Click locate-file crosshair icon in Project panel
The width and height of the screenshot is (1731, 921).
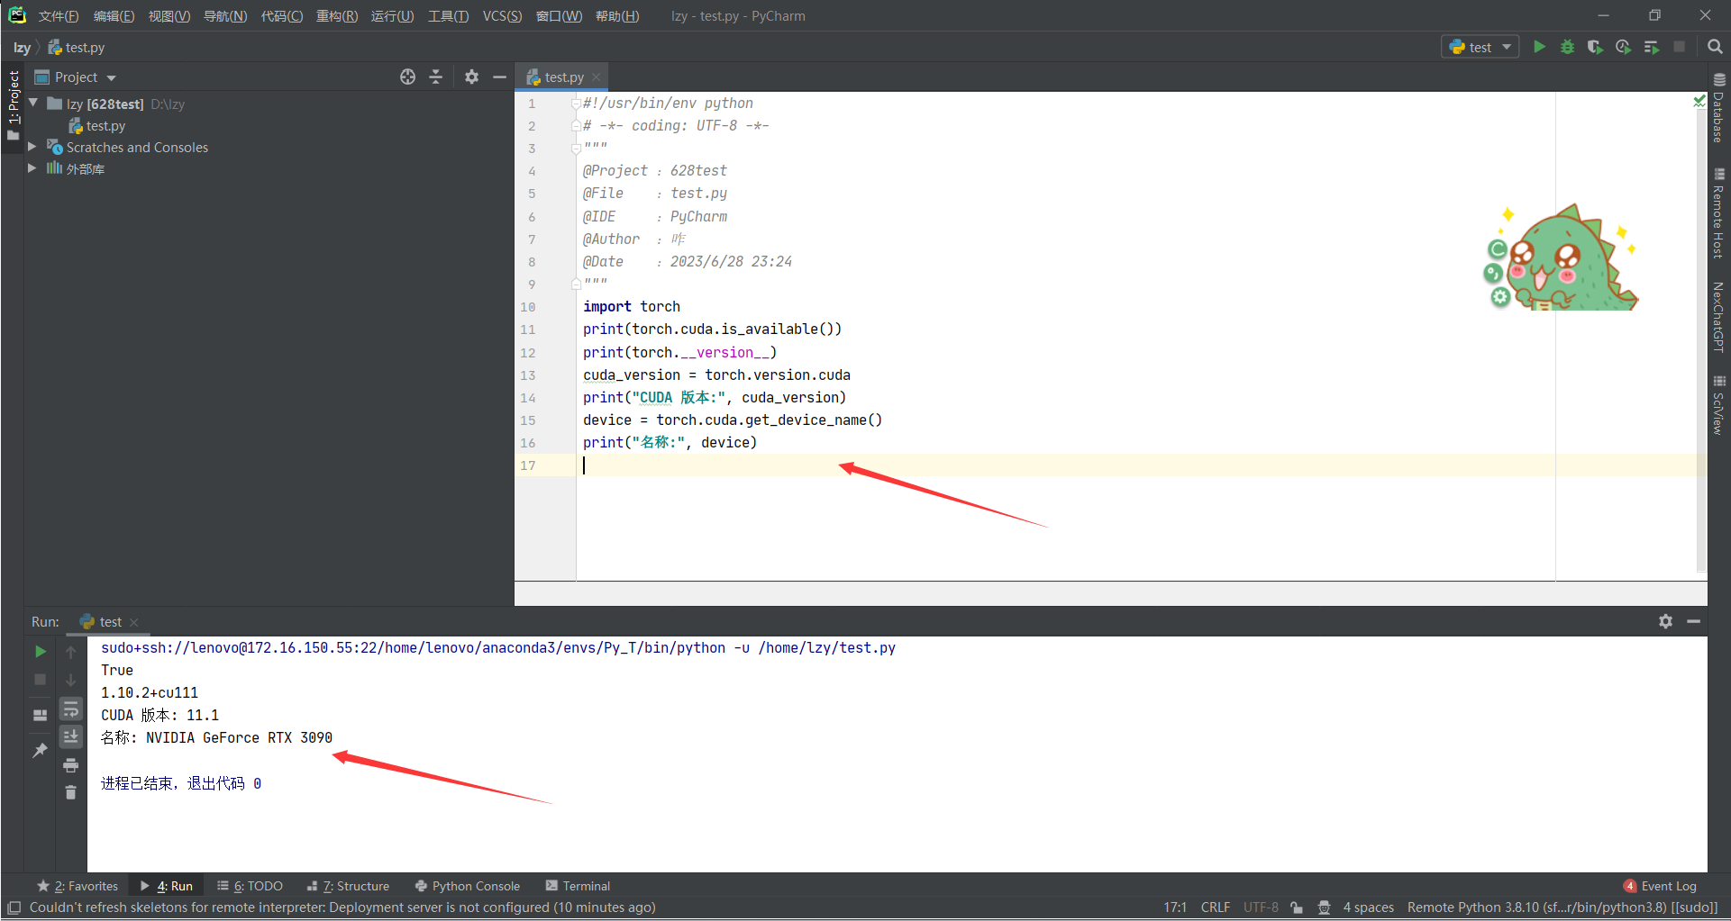coord(408,77)
